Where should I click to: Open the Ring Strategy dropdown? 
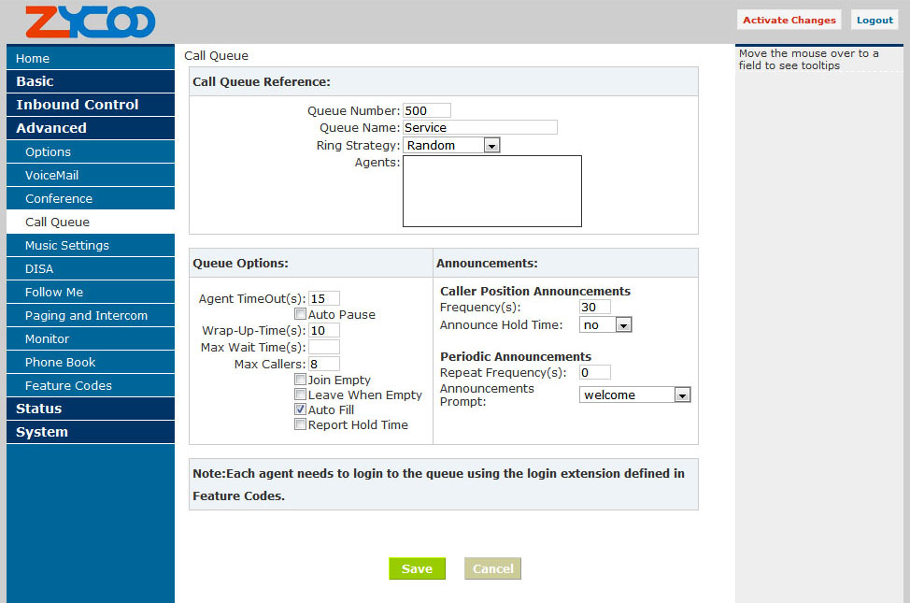coord(451,146)
